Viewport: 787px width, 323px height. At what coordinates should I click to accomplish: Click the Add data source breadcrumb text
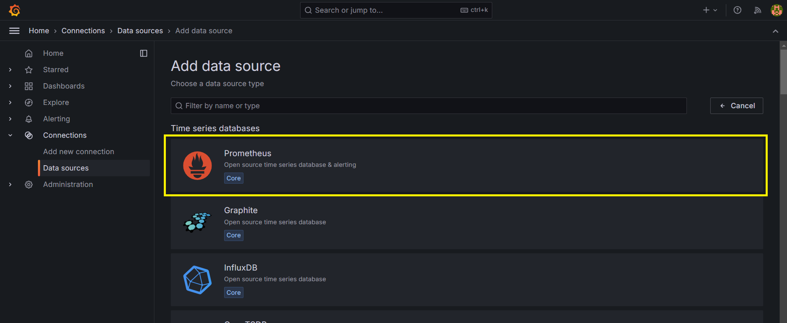(x=204, y=31)
